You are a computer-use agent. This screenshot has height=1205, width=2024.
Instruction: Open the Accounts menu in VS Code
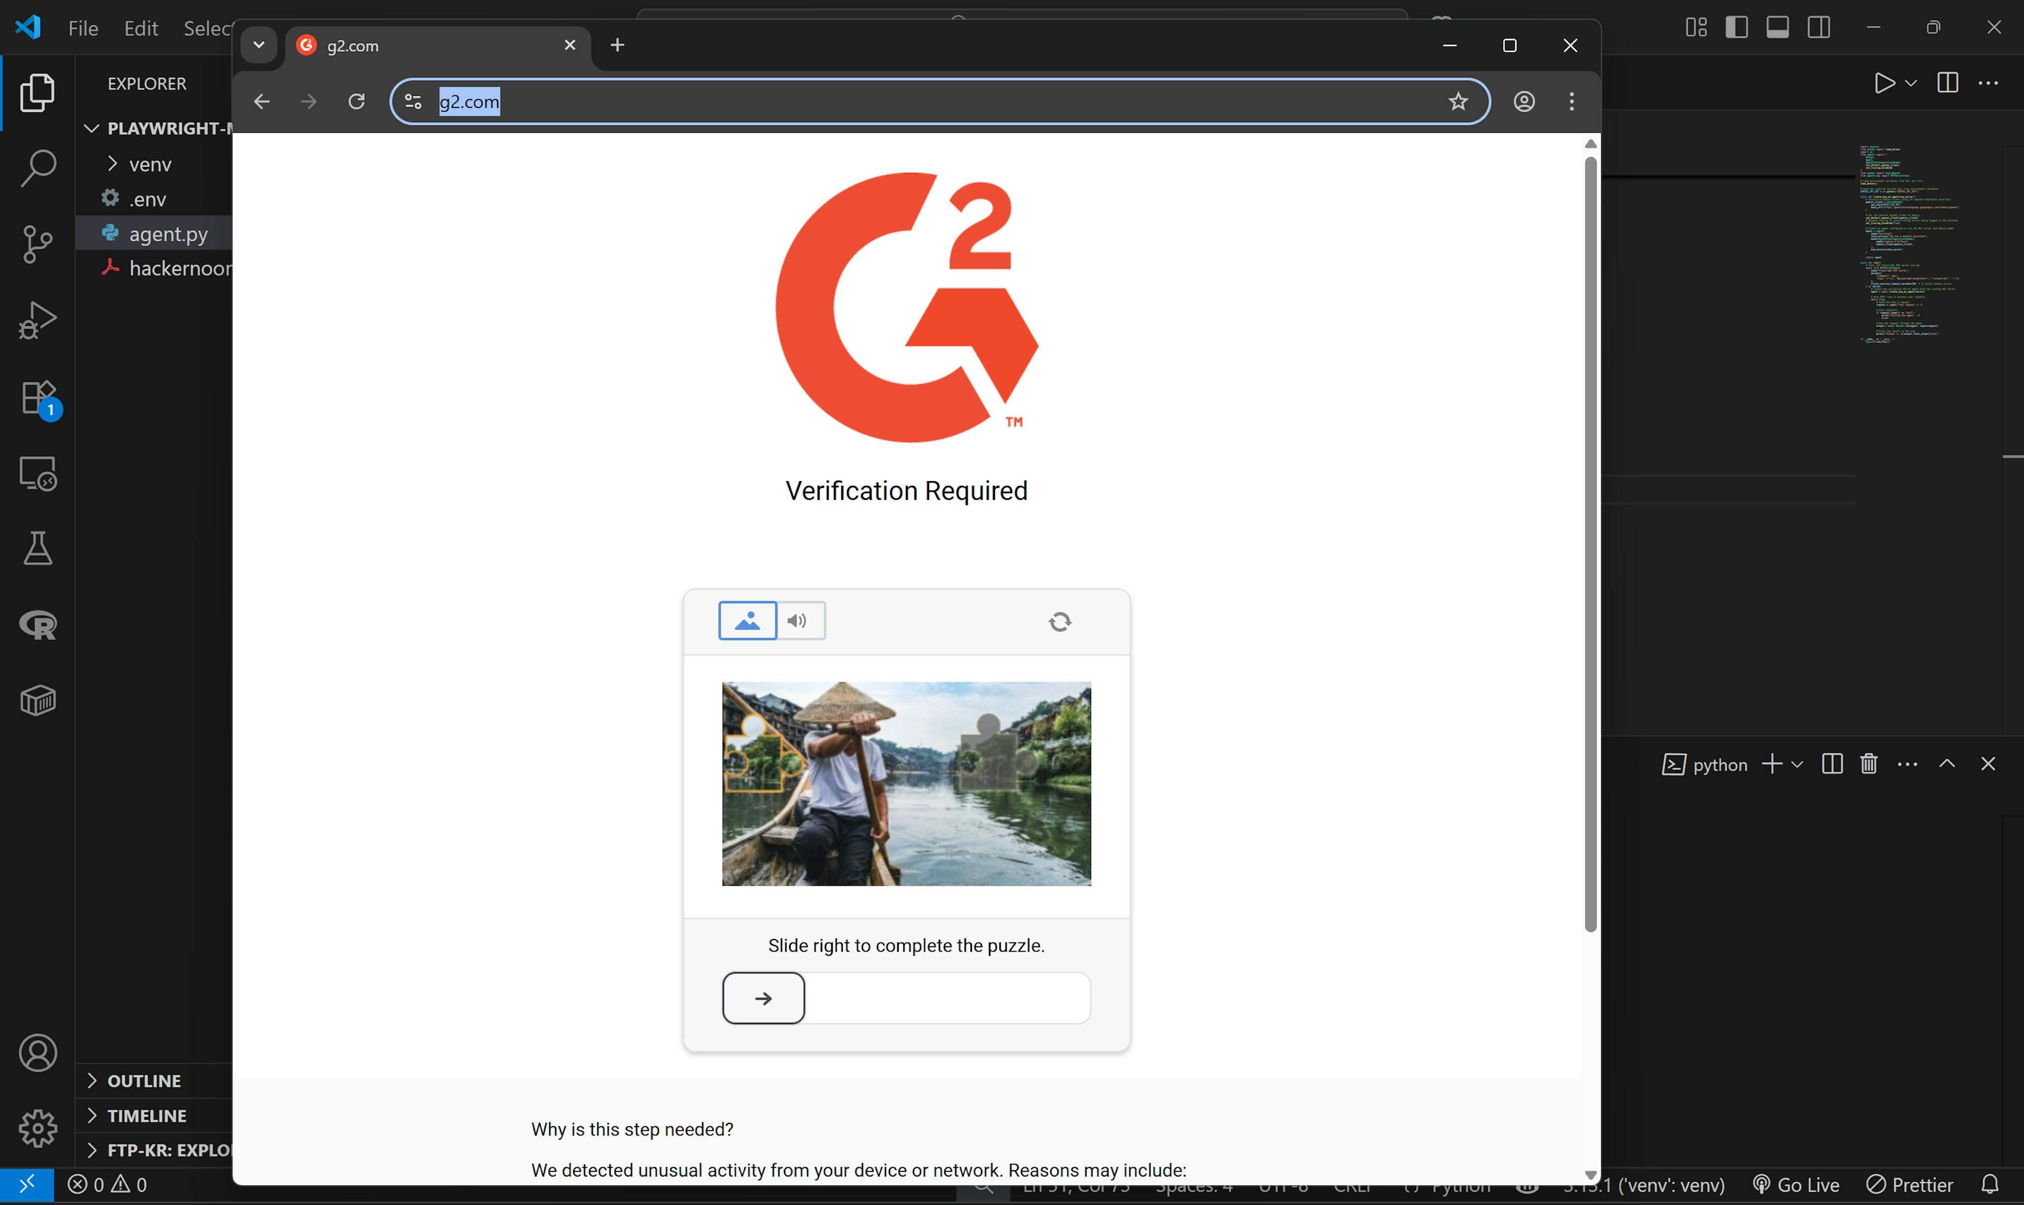(37, 1052)
